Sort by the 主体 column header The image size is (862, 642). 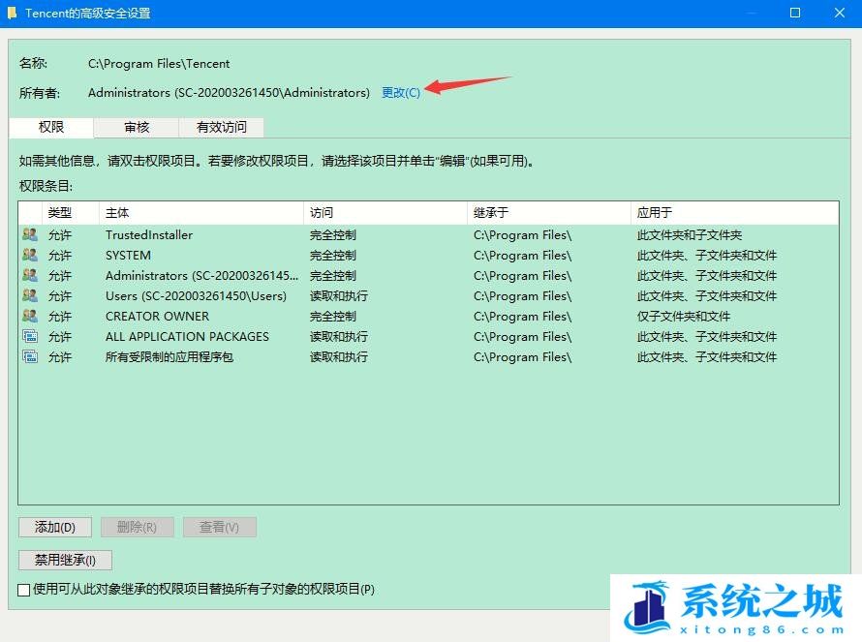click(201, 213)
